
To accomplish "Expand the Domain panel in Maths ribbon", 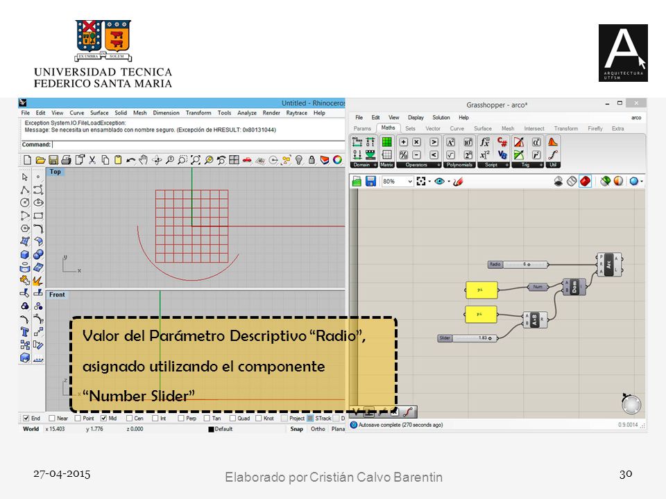I will 375,165.
